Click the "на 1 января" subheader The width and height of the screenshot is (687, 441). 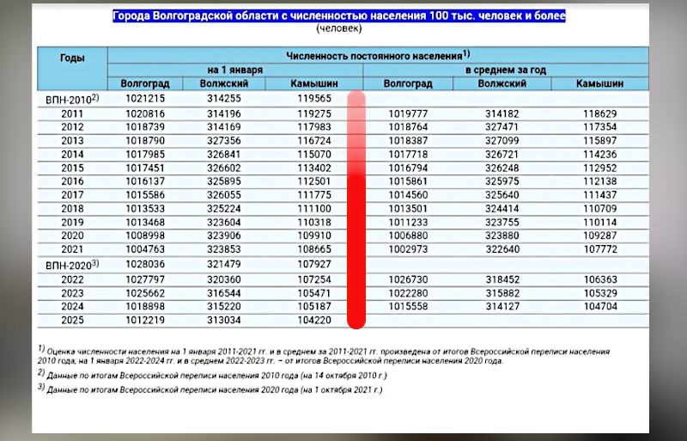coord(234,69)
